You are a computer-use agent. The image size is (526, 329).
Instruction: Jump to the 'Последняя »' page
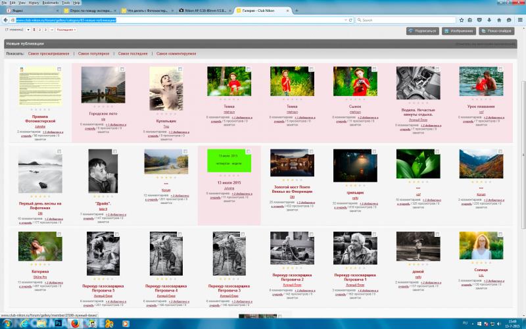click(66, 30)
